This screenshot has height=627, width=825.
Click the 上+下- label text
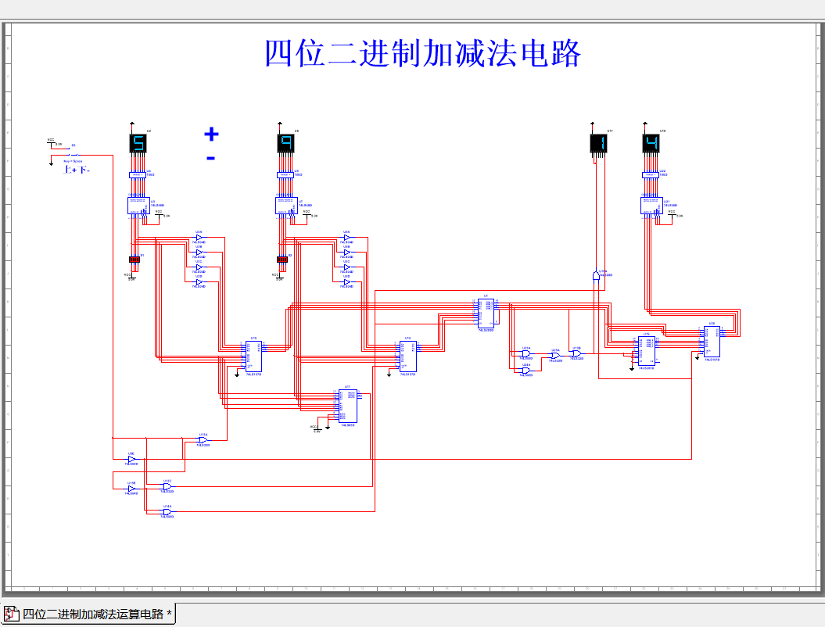(77, 170)
